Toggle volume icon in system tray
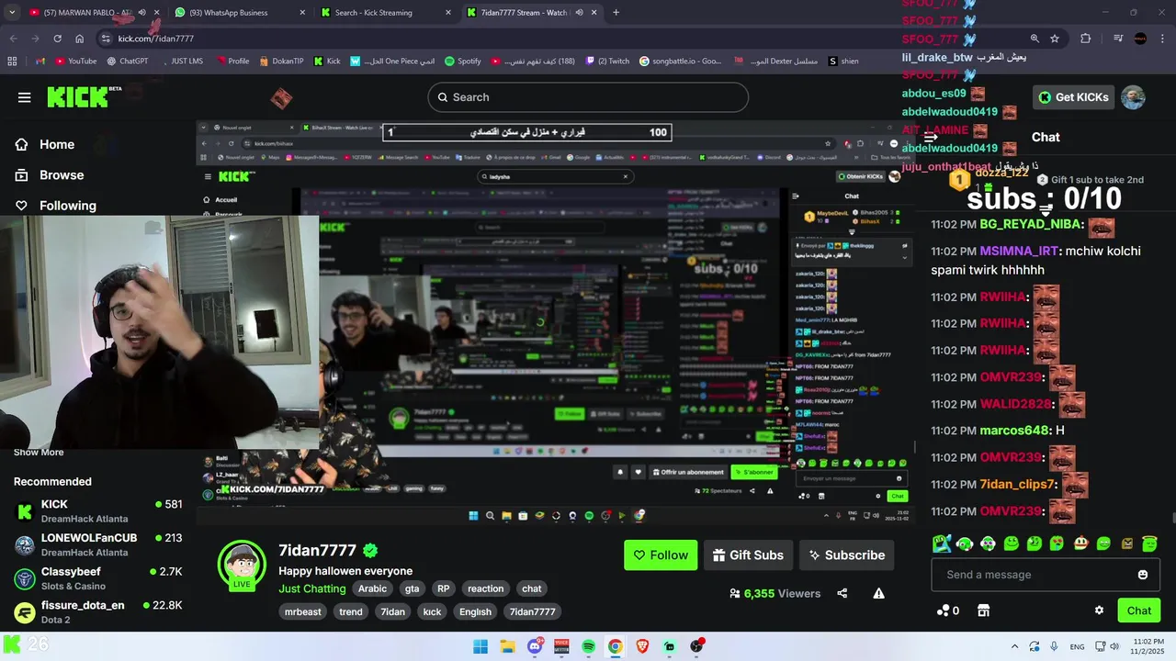 [x=1114, y=646]
